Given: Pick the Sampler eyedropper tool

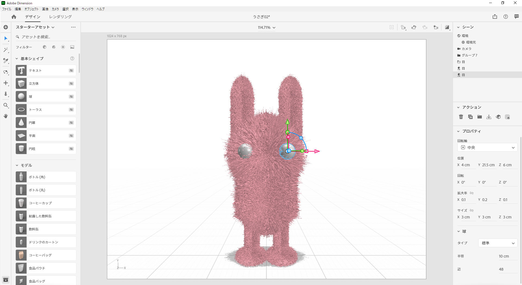Looking at the screenshot, I should (x=6, y=61).
